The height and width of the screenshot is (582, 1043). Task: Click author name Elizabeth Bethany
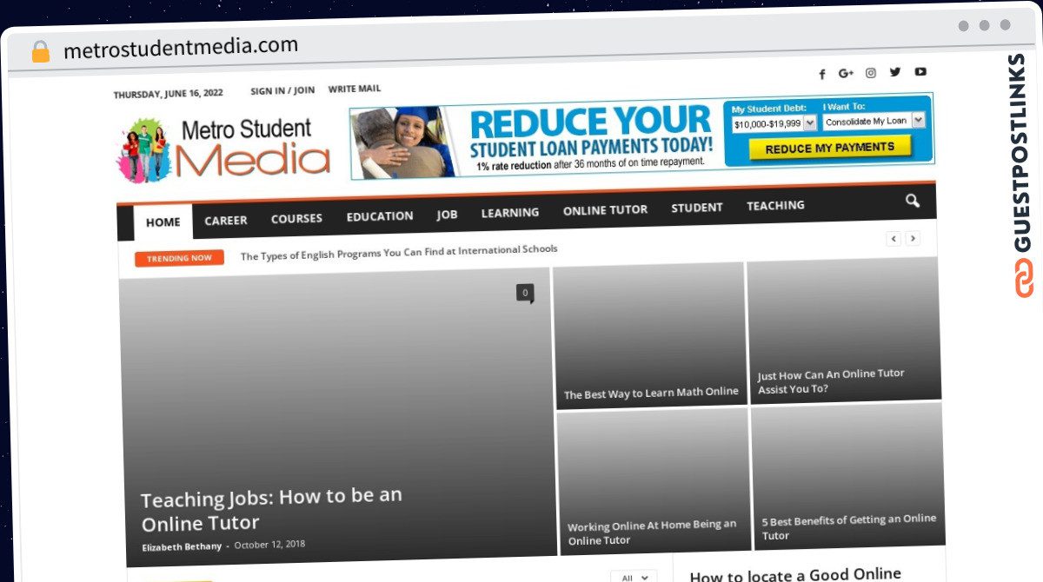tap(182, 547)
